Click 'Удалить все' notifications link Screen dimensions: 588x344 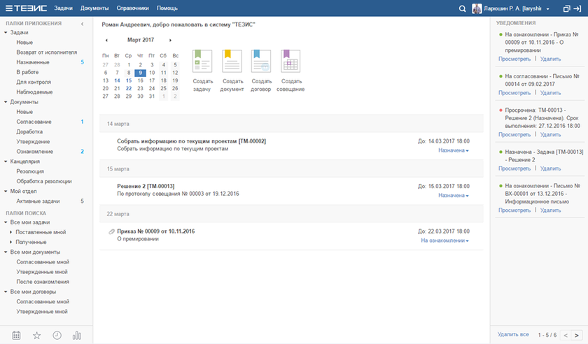tap(513, 335)
